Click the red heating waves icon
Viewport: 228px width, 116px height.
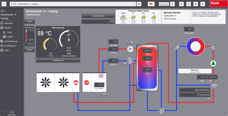pos(87,82)
